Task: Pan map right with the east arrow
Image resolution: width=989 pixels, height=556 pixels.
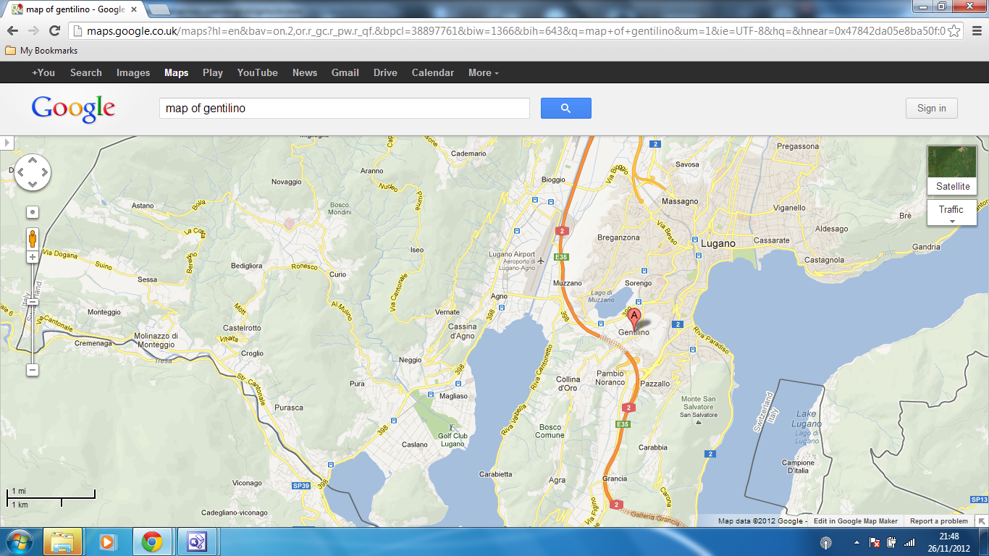Action: 44,172
